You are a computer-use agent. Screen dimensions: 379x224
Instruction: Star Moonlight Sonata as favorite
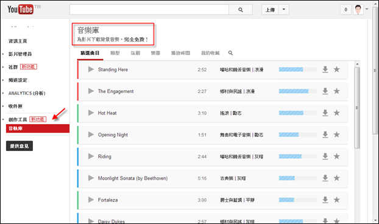click(337, 178)
